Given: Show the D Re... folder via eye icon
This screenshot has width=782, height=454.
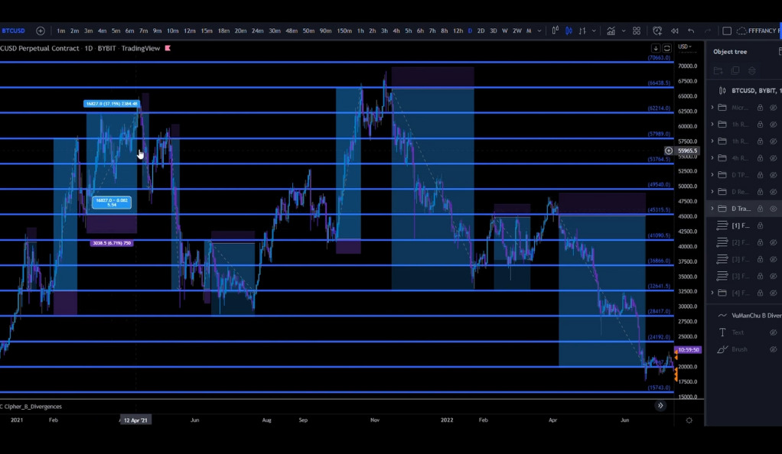Looking at the screenshot, I should point(773,192).
